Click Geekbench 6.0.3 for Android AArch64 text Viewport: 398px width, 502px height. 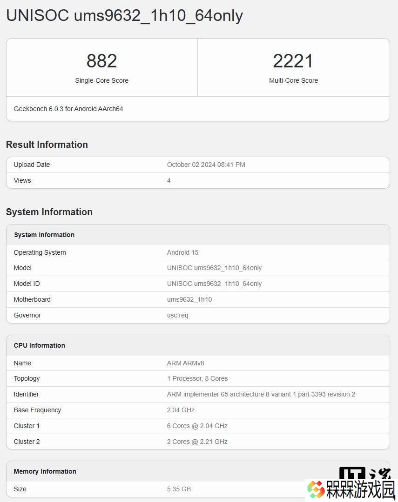coord(68,109)
